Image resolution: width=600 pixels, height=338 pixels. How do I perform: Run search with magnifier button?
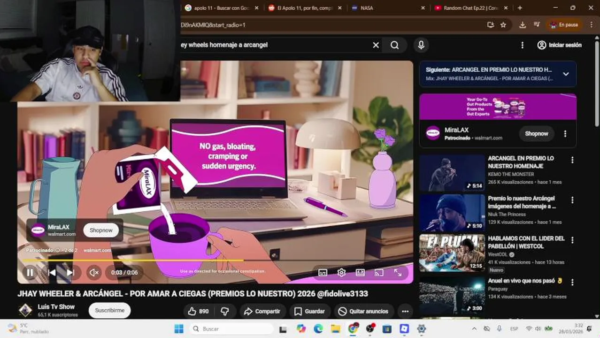pyautogui.click(x=395, y=45)
